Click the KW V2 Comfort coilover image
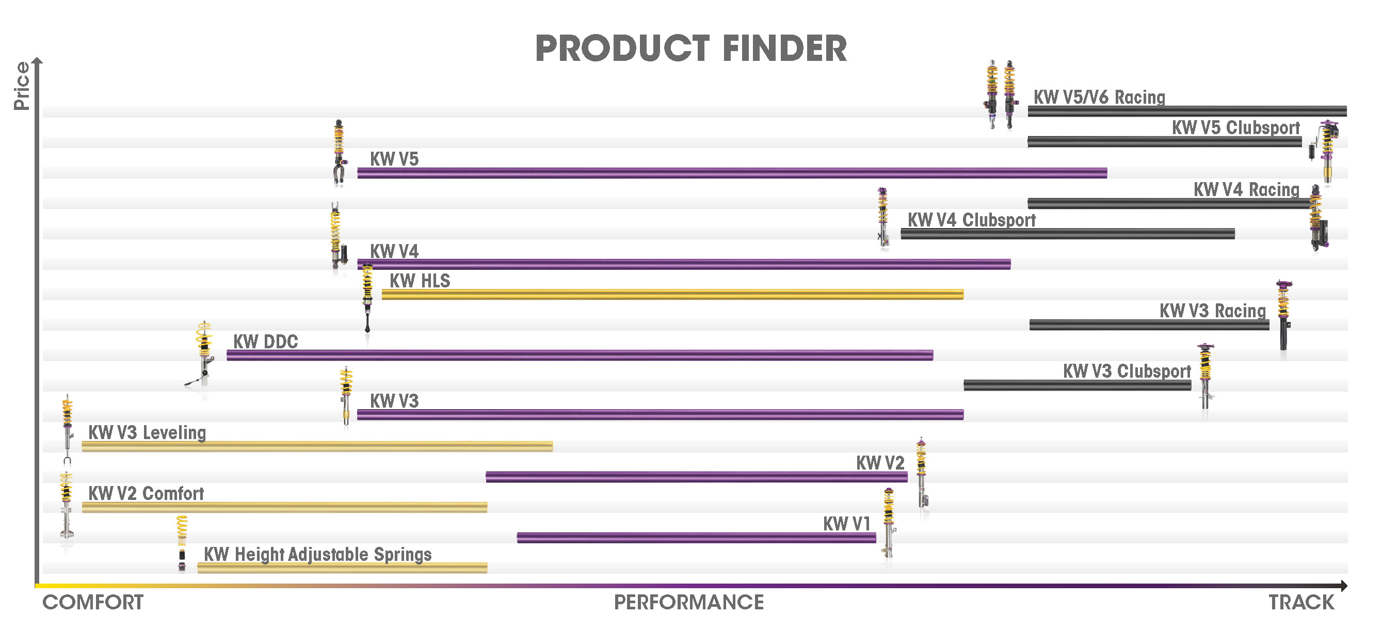This screenshot has height=630, width=1382. point(67,506)
